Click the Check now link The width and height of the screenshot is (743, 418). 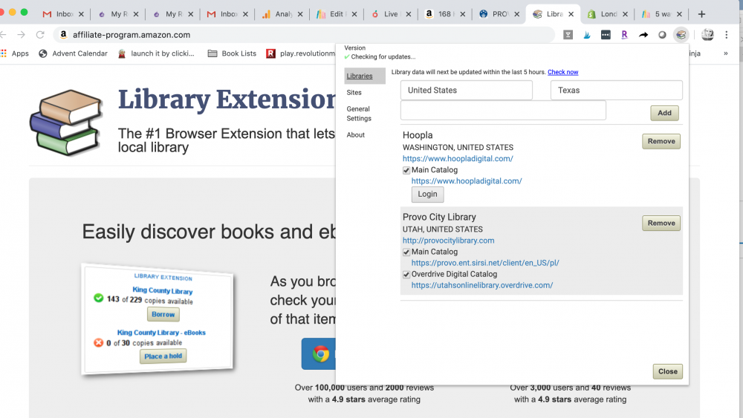point(563,72)
